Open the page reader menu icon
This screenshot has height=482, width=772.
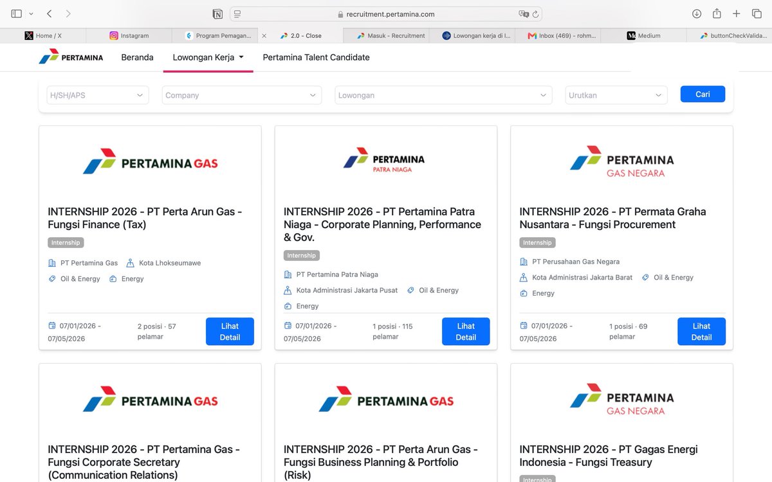click(237, 13)
